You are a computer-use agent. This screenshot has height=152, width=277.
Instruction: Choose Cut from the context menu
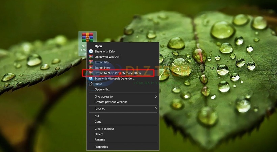97,116
